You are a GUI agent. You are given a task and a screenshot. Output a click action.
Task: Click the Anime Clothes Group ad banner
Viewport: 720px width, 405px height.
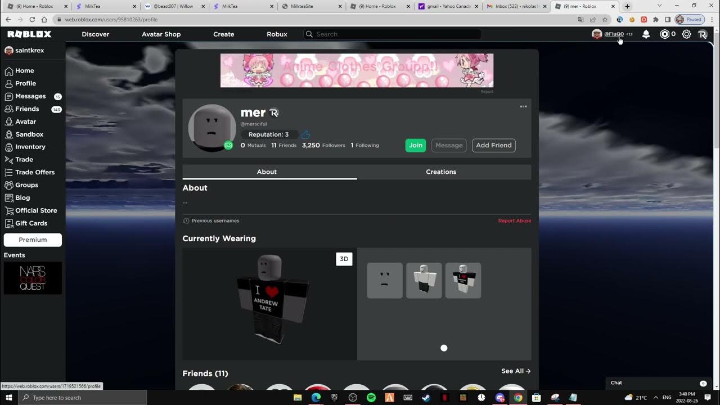357,70
